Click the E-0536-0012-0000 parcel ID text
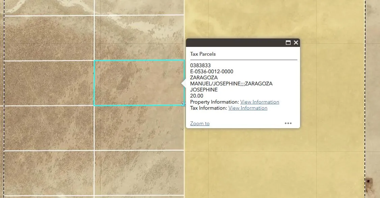The image size is (380, 198). pos(212,72)
